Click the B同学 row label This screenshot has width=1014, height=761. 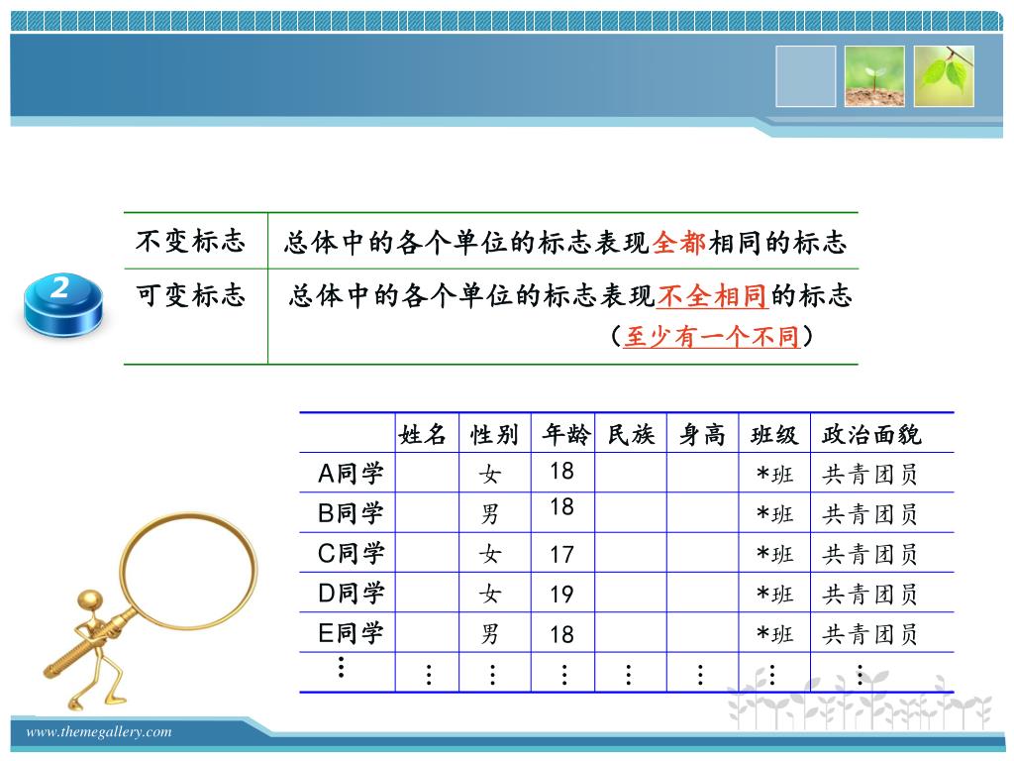click(x=351, y=514)
